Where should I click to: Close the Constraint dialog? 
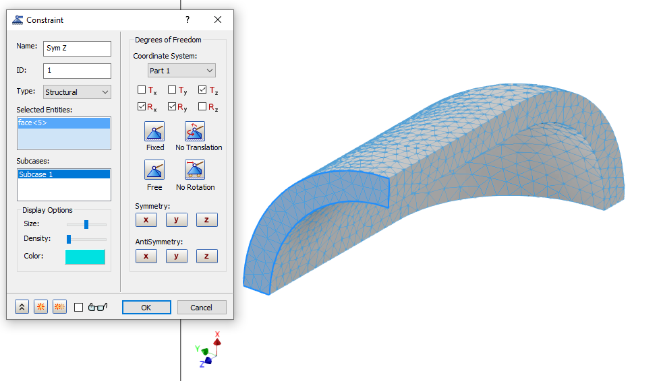[x=218, y=20]
